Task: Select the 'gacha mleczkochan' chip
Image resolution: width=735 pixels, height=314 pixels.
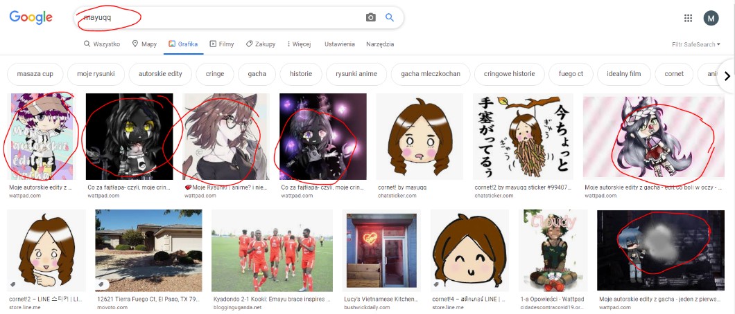Action: click(431, 74)
